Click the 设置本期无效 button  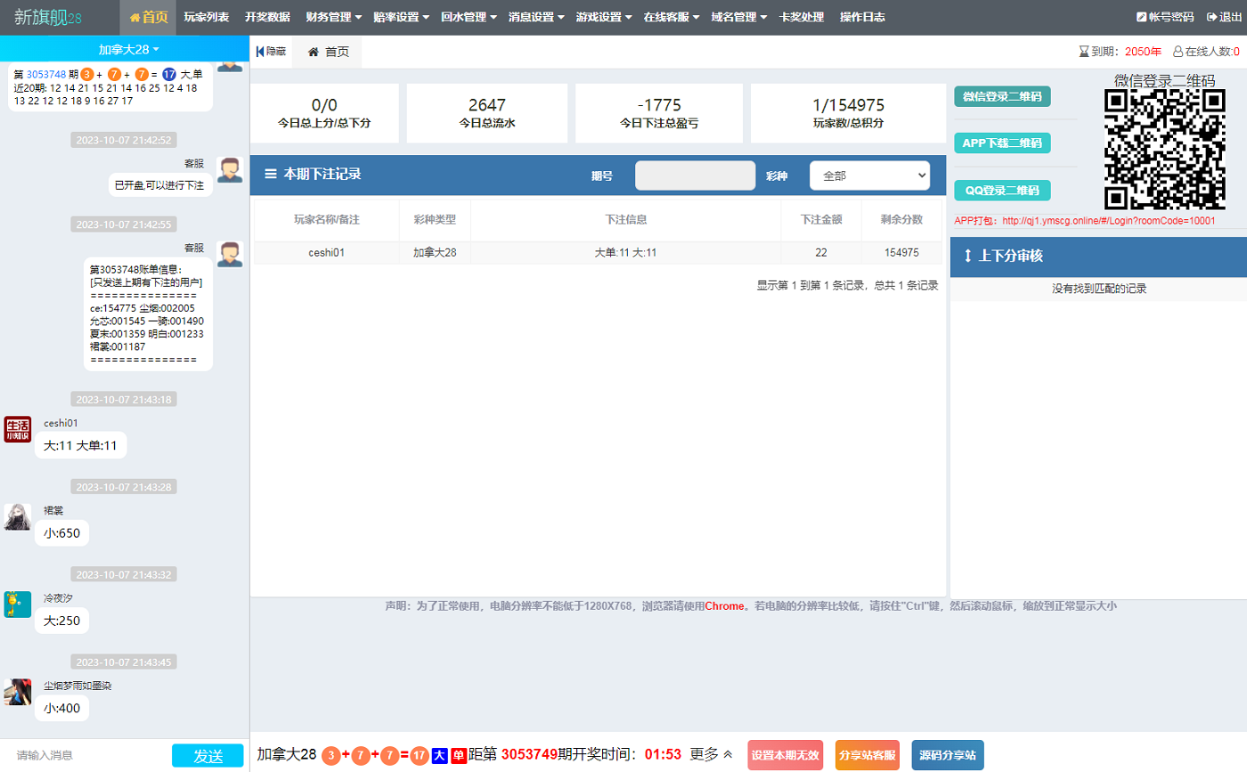(785, 755)
